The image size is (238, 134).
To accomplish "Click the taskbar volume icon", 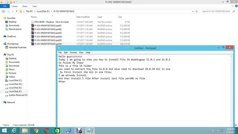I will tap(213, 131).
